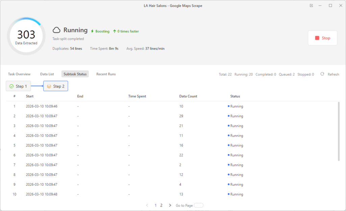Select the Subtask Status tab
Screen dimensions: 346x211
(75, 74)
